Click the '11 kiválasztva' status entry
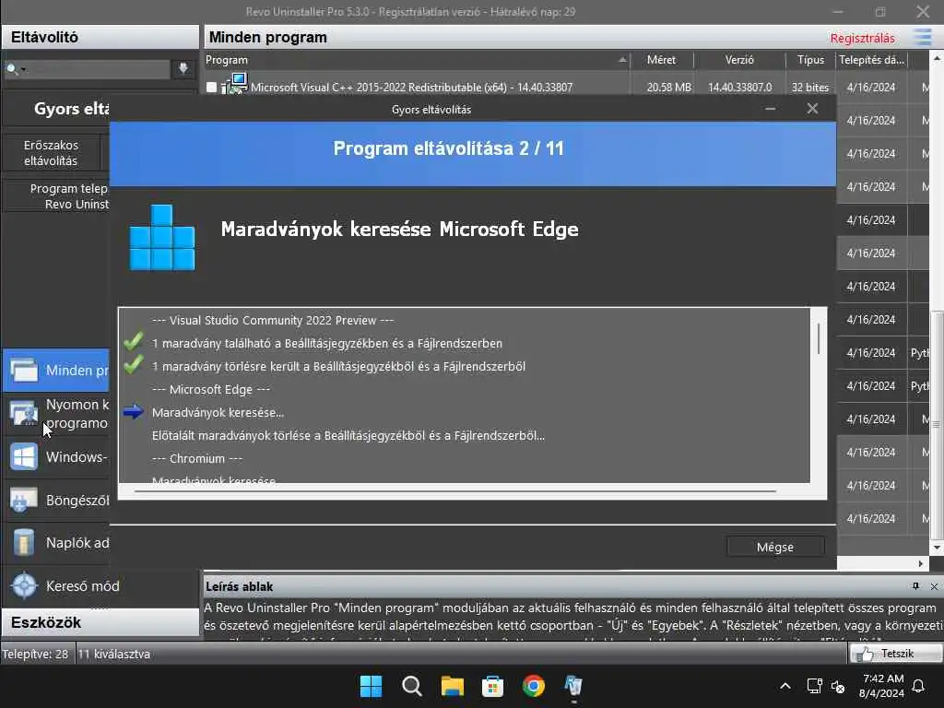Image resolution: width=944 pixels, height=708 pixels. 113,654
